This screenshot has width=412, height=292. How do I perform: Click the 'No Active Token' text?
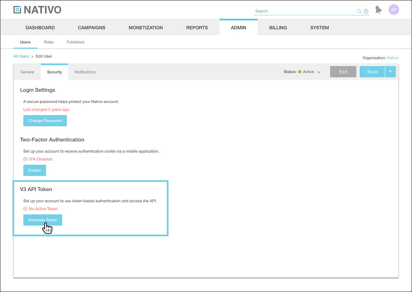click(x=43, y=209)
